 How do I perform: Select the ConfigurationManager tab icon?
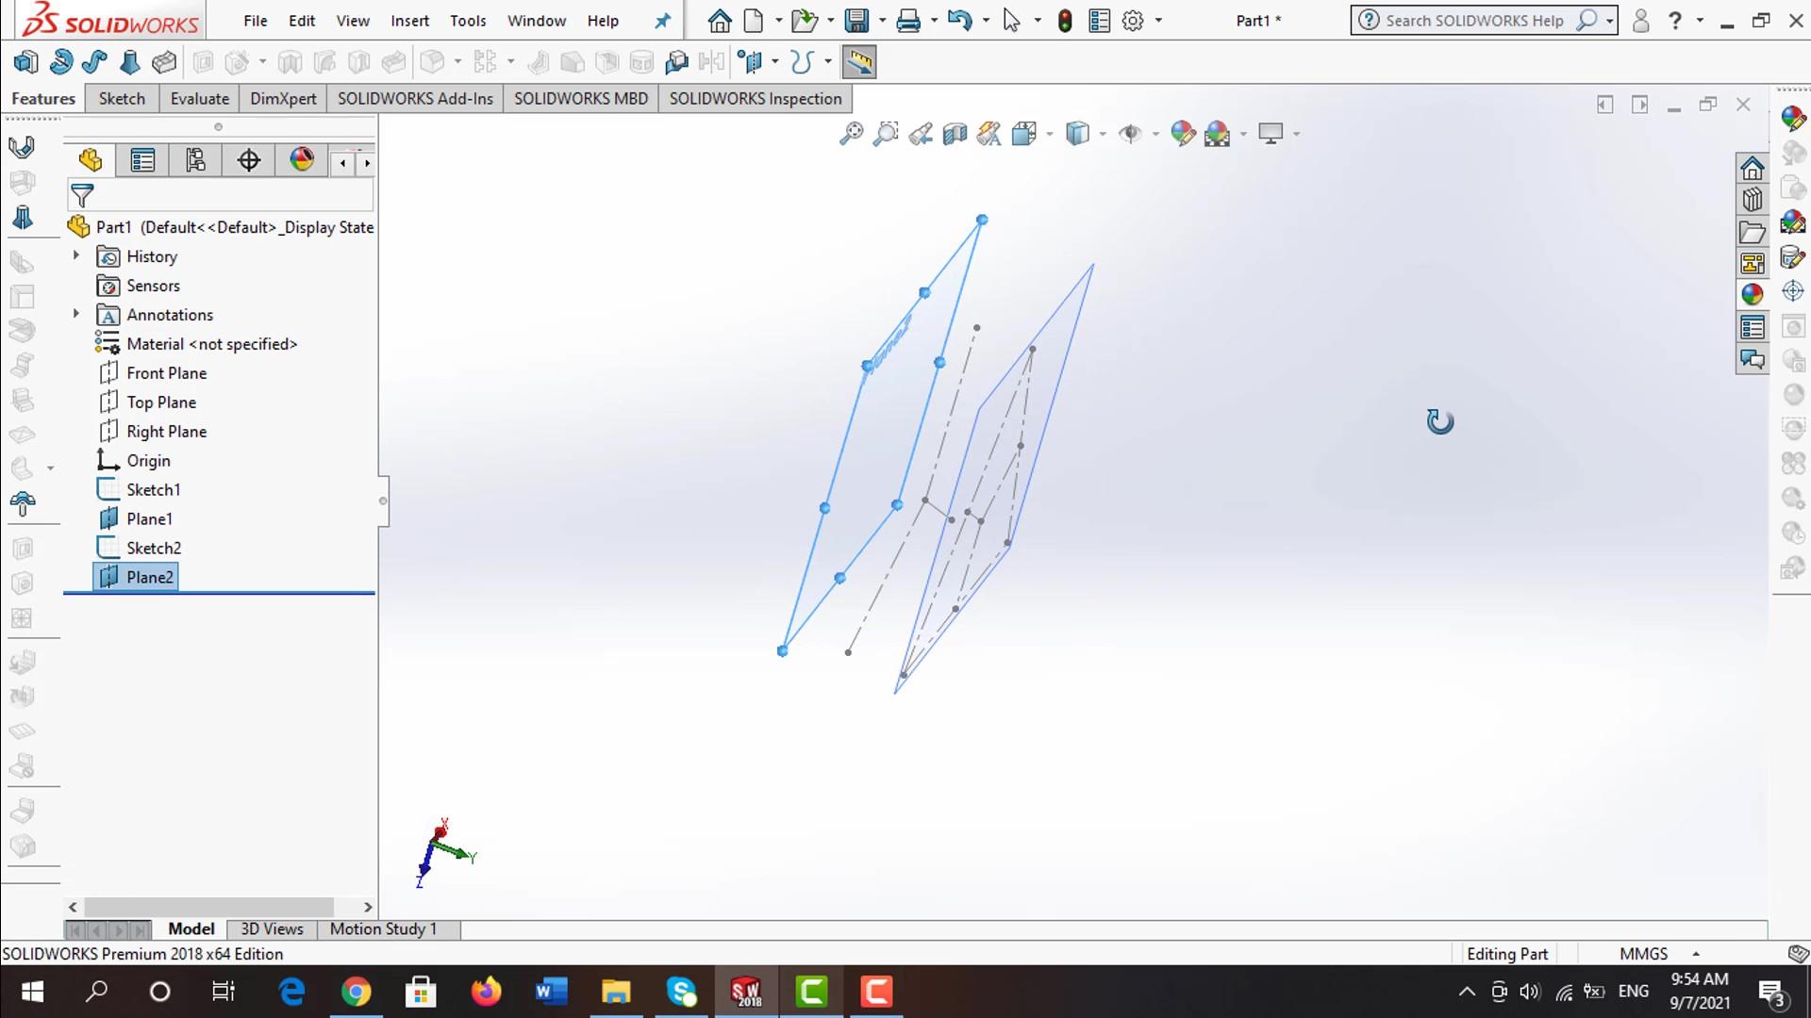coord(195,160)
